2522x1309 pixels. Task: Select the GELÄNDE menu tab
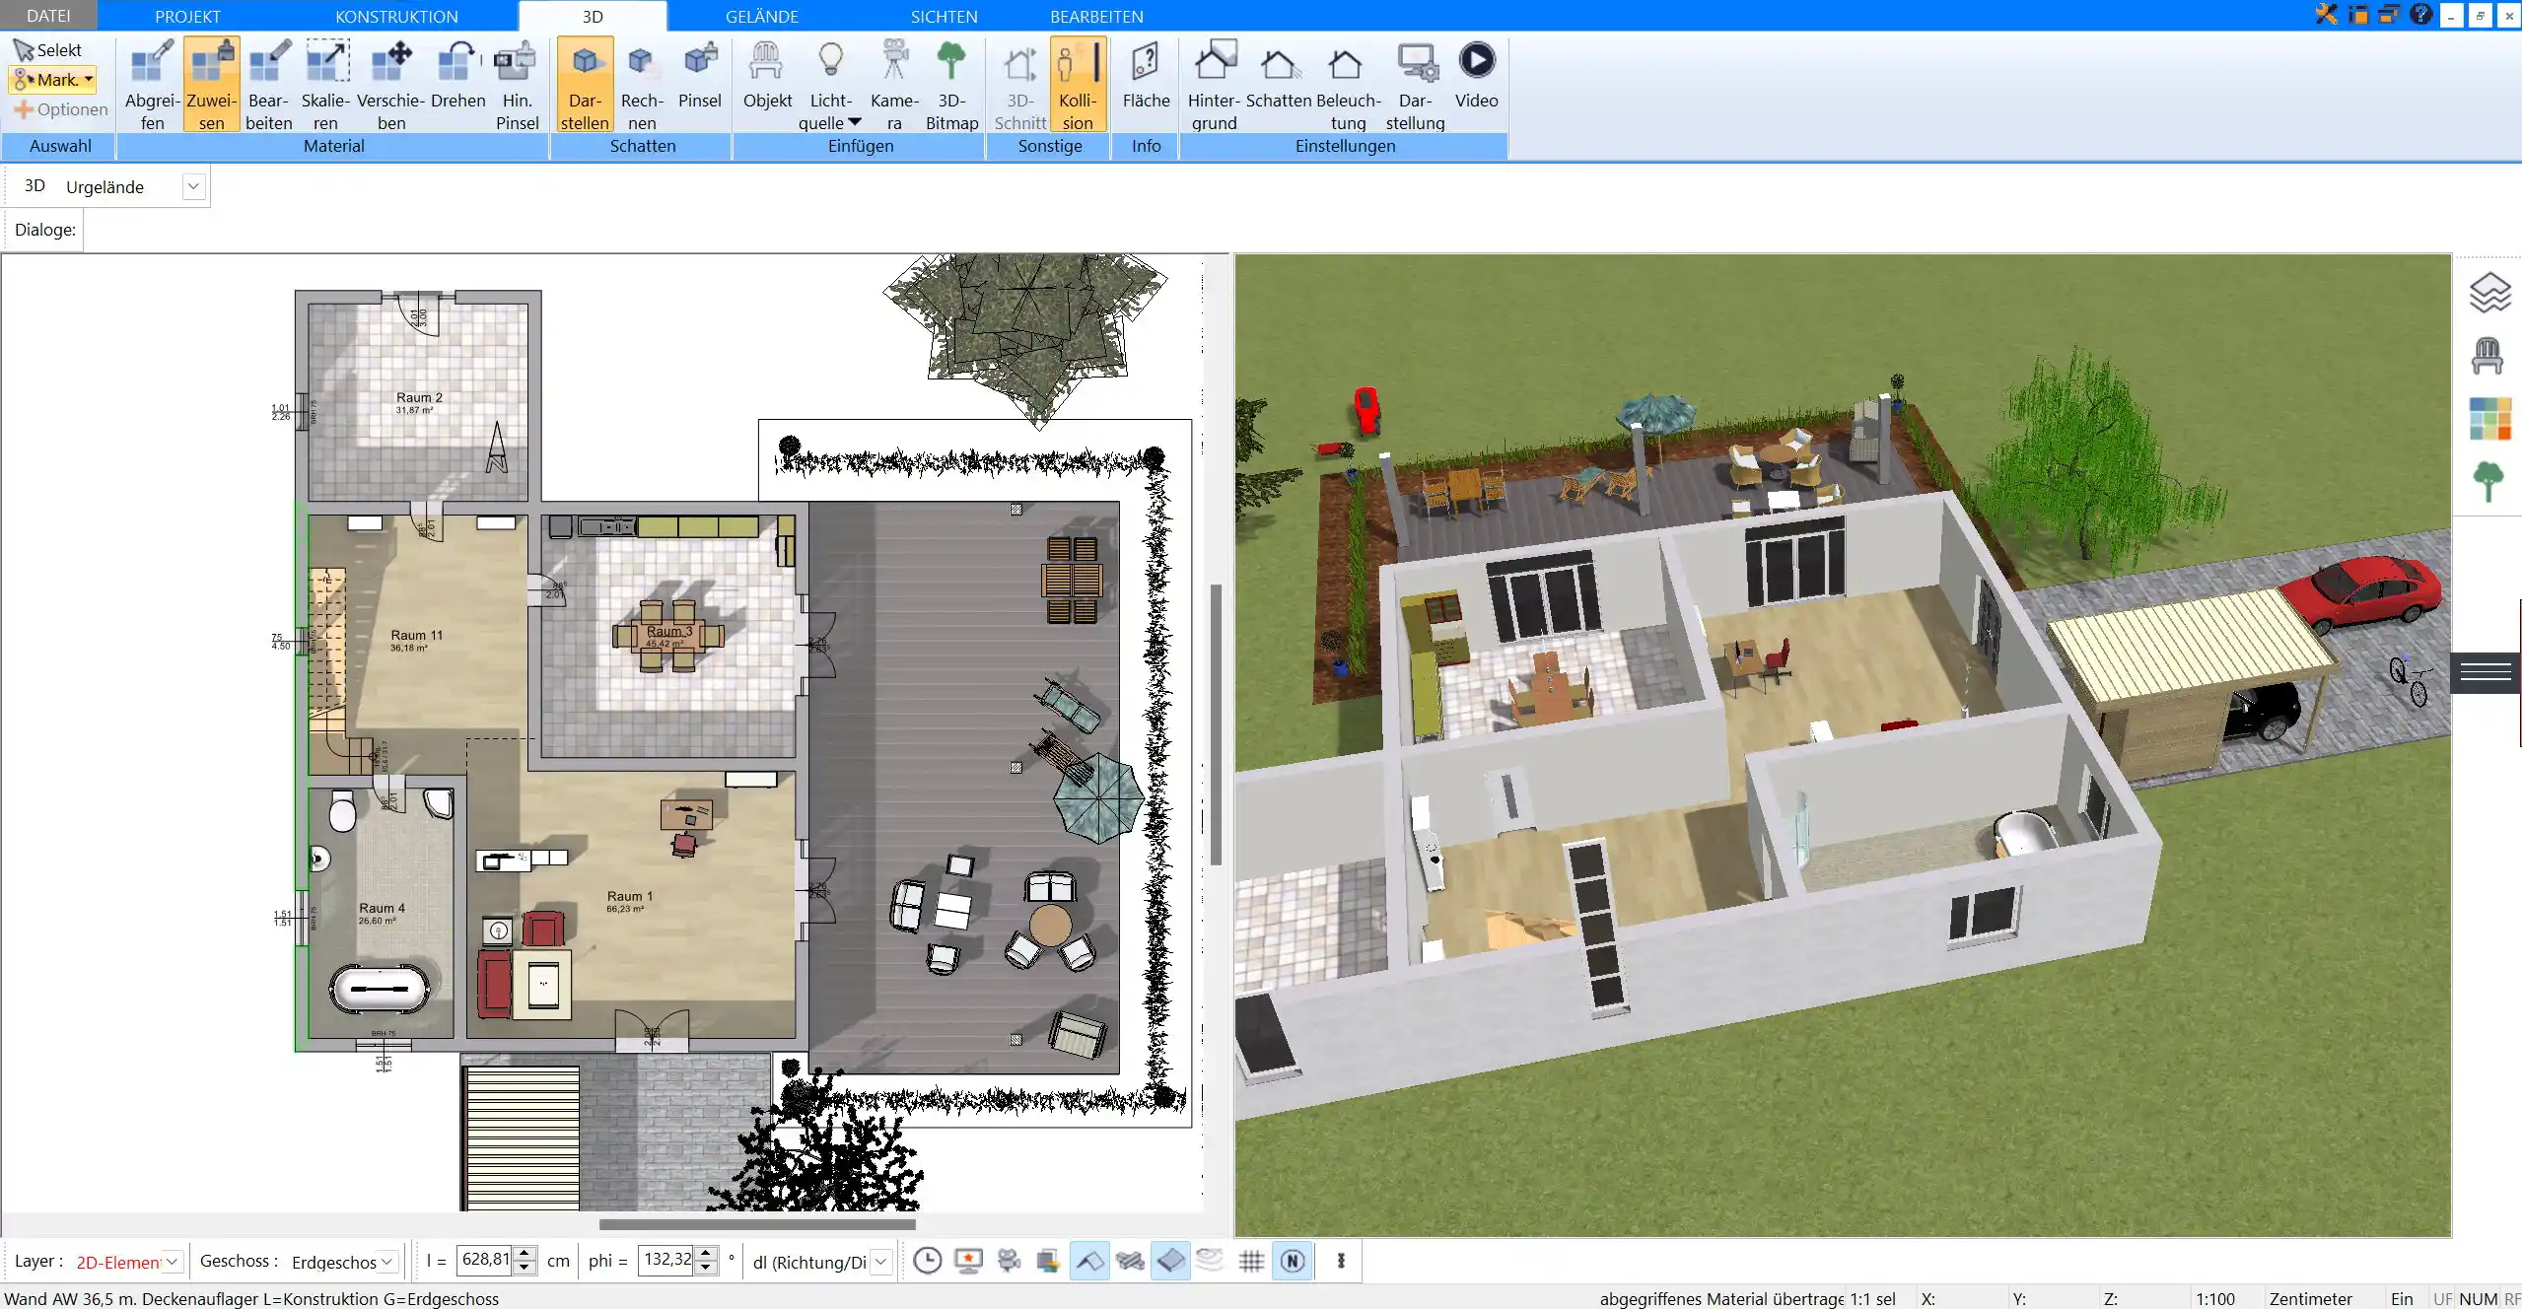[762, 15]
